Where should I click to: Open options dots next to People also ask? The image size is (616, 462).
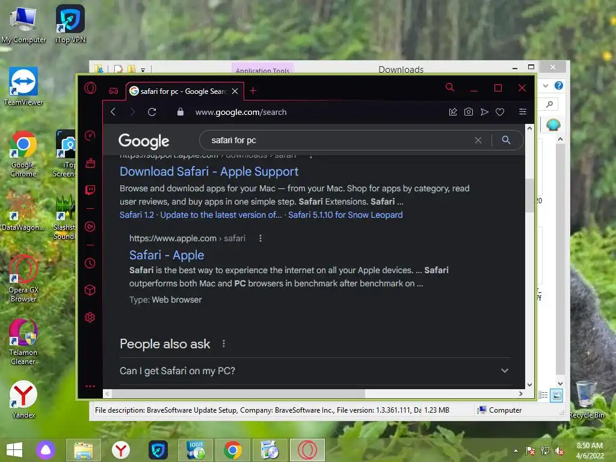[x=224, y=343]
